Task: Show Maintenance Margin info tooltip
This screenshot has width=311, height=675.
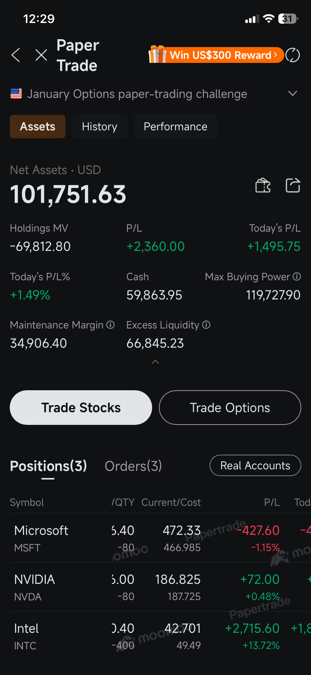Action: tap(110, 325)
